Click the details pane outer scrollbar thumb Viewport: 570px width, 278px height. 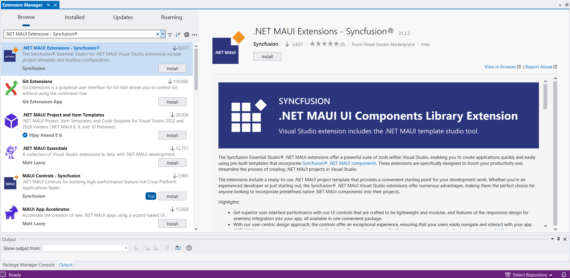tap(555, 153)
